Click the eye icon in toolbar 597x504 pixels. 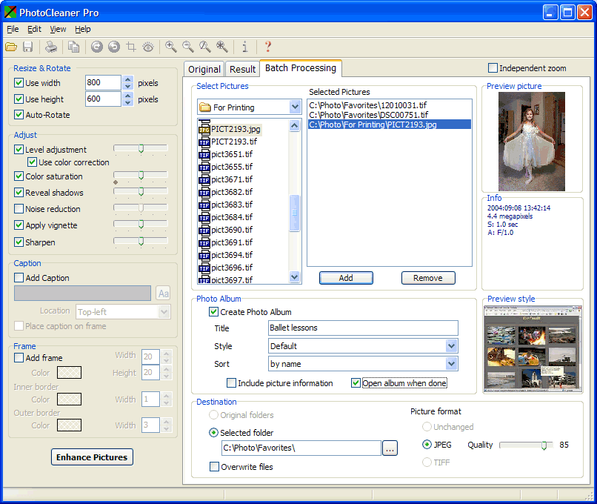point(148,47)
